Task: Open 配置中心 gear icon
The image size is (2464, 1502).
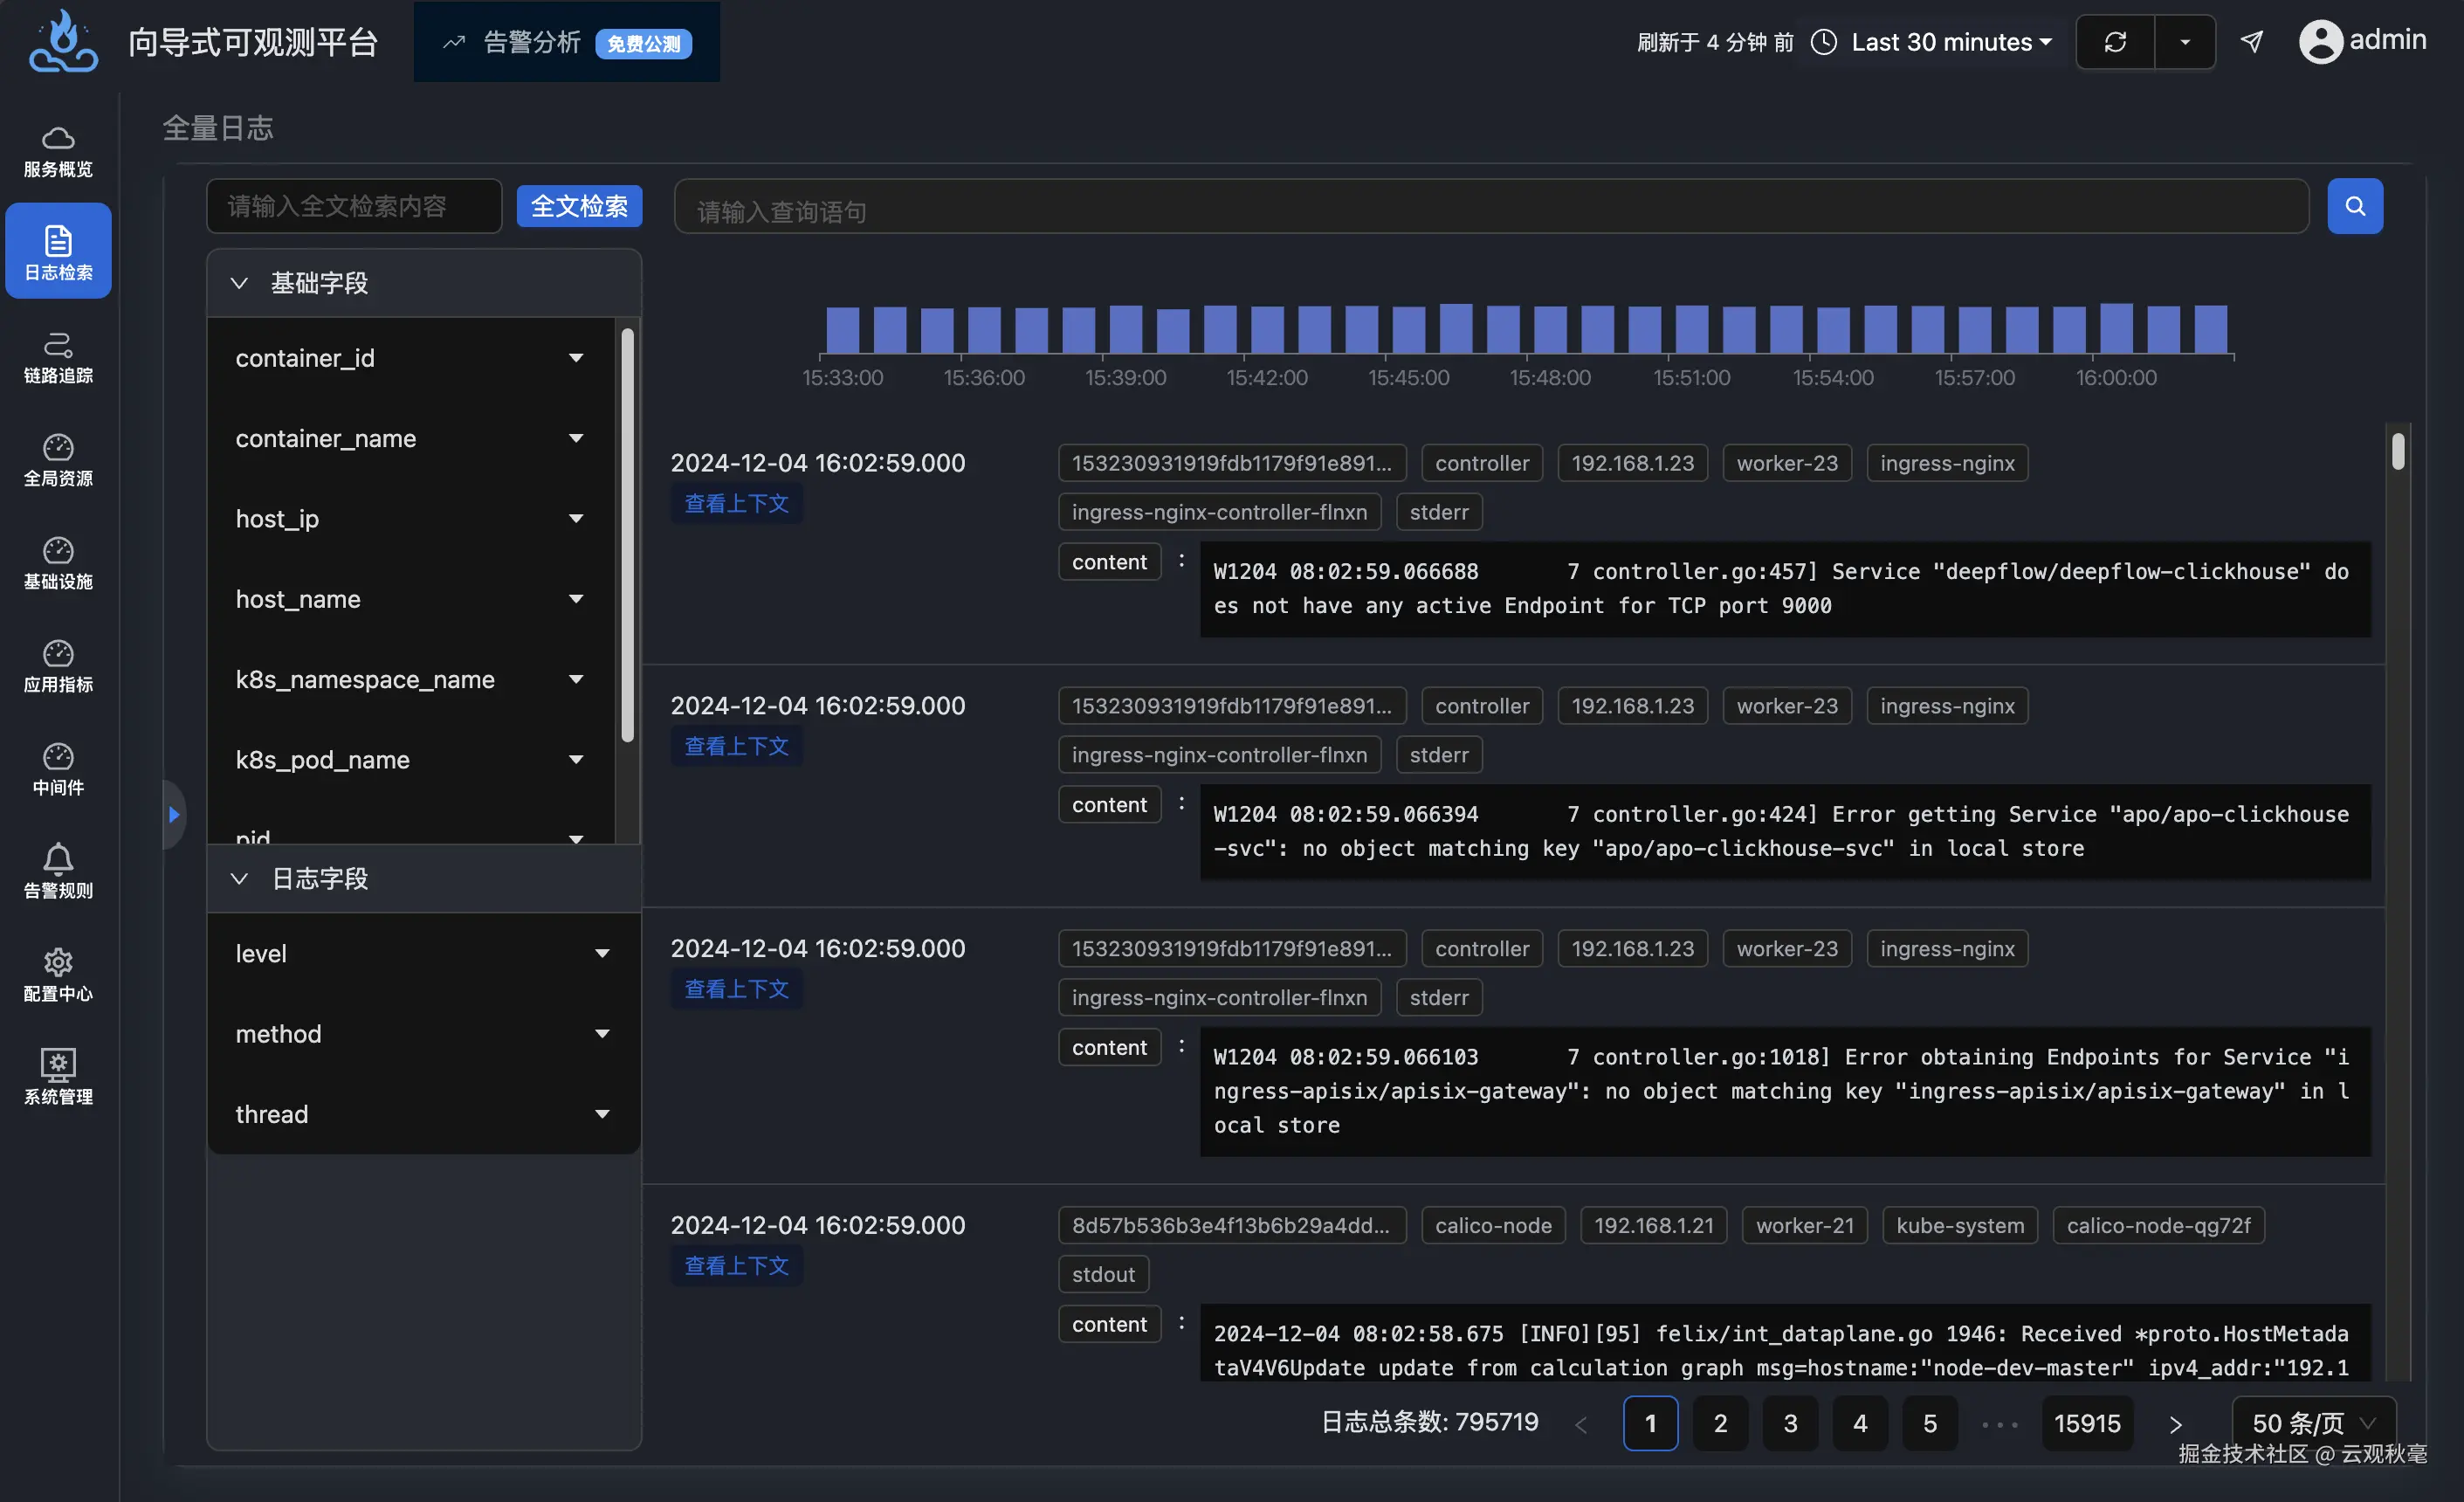Action: point(58,963)
